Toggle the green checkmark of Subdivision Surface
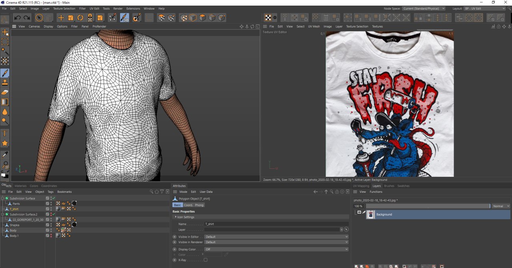The width and height of the screenshot is (512, 268). pyautogui.click(x=54, y=198)
